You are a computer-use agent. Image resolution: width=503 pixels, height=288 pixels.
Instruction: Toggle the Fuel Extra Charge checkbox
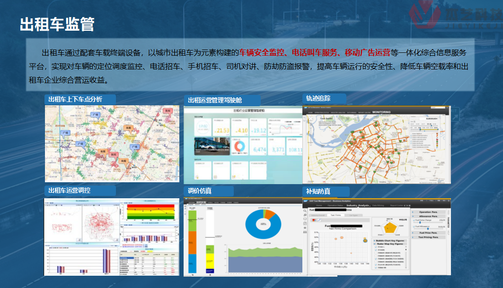coord(415,220)
